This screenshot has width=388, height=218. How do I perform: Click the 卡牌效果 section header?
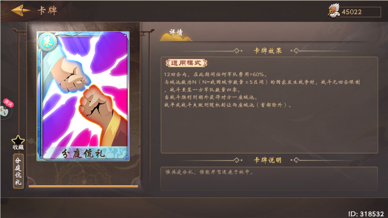(268, 51)
